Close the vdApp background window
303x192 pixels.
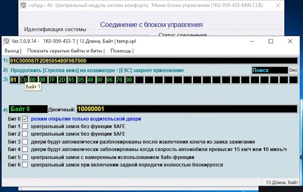click(x=278, y=5)
